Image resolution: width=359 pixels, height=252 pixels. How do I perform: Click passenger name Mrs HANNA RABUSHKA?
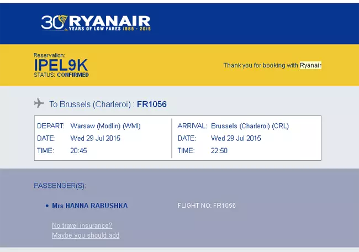point(89,206)
